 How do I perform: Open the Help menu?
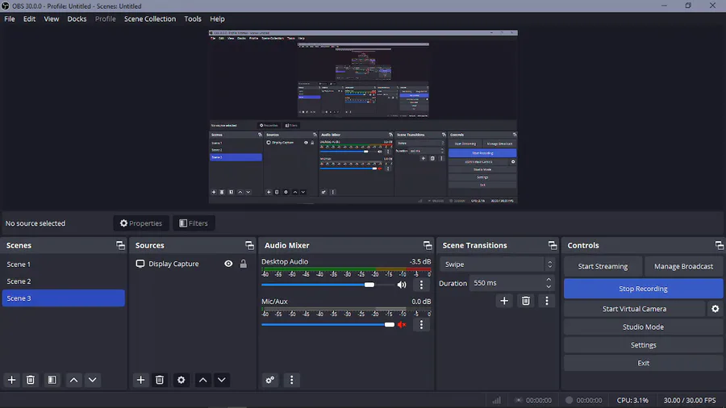[217, 19]
